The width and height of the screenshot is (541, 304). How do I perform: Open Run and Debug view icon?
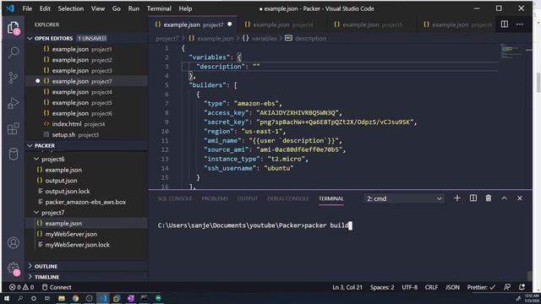point(14,103)
